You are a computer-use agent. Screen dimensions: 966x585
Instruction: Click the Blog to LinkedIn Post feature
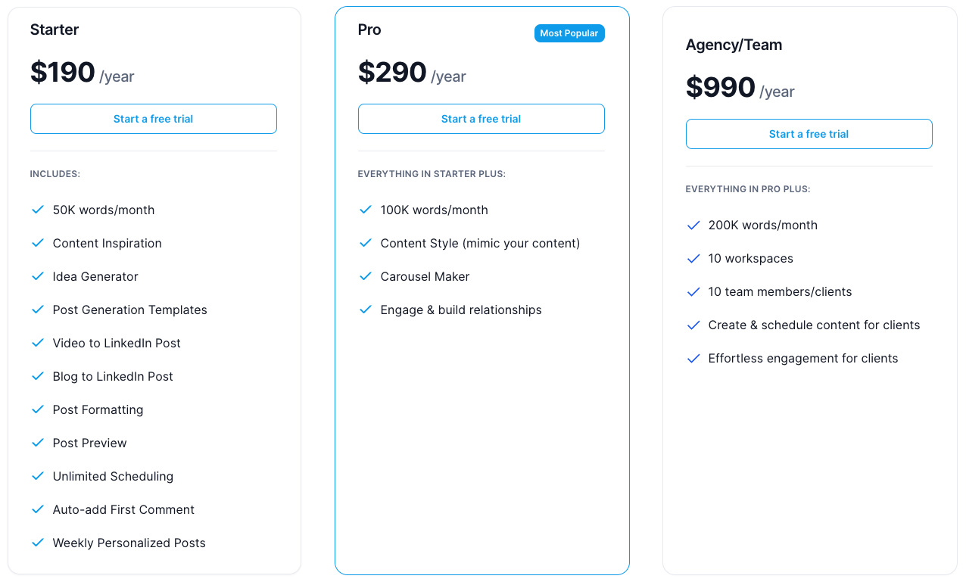pyautogui.click(x=113, y=376)
